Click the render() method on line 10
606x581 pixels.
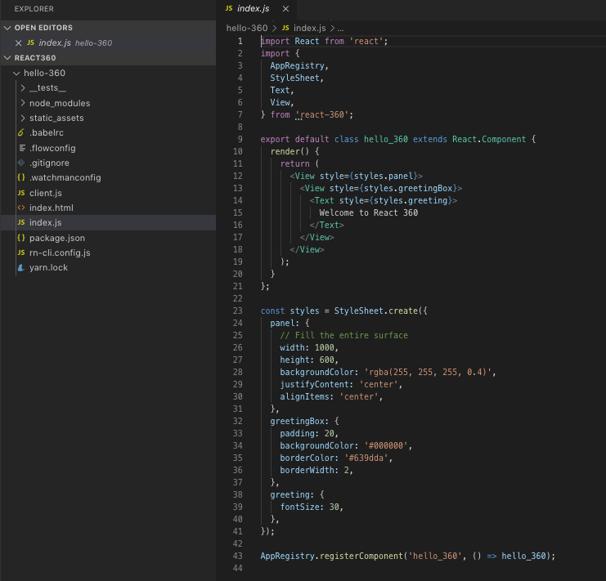[290, 151]
